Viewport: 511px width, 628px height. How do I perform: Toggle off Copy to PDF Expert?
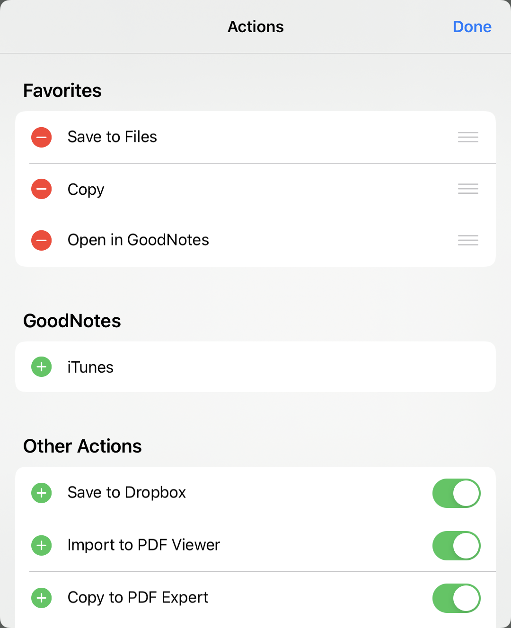tap(456, 598)
